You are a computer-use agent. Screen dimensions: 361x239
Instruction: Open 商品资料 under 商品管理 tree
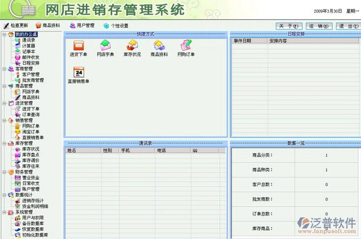(x=30, y=98)
